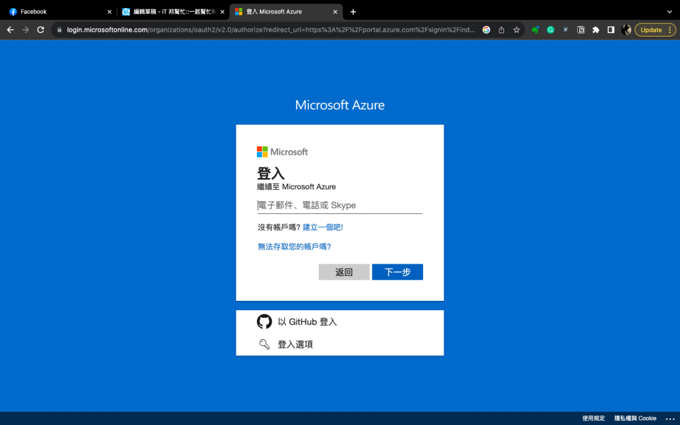Open the Notion web clipper extension
Screen dimensions: 680x425
point(580,30)
